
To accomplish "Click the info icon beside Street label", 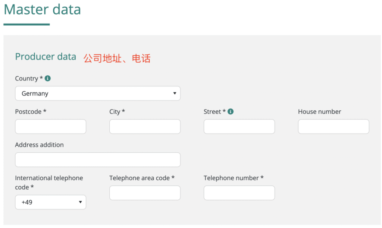I will click(231, 111).
